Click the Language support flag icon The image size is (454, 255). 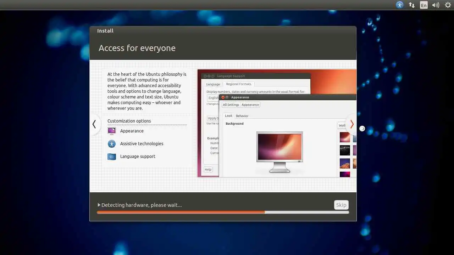112,156
